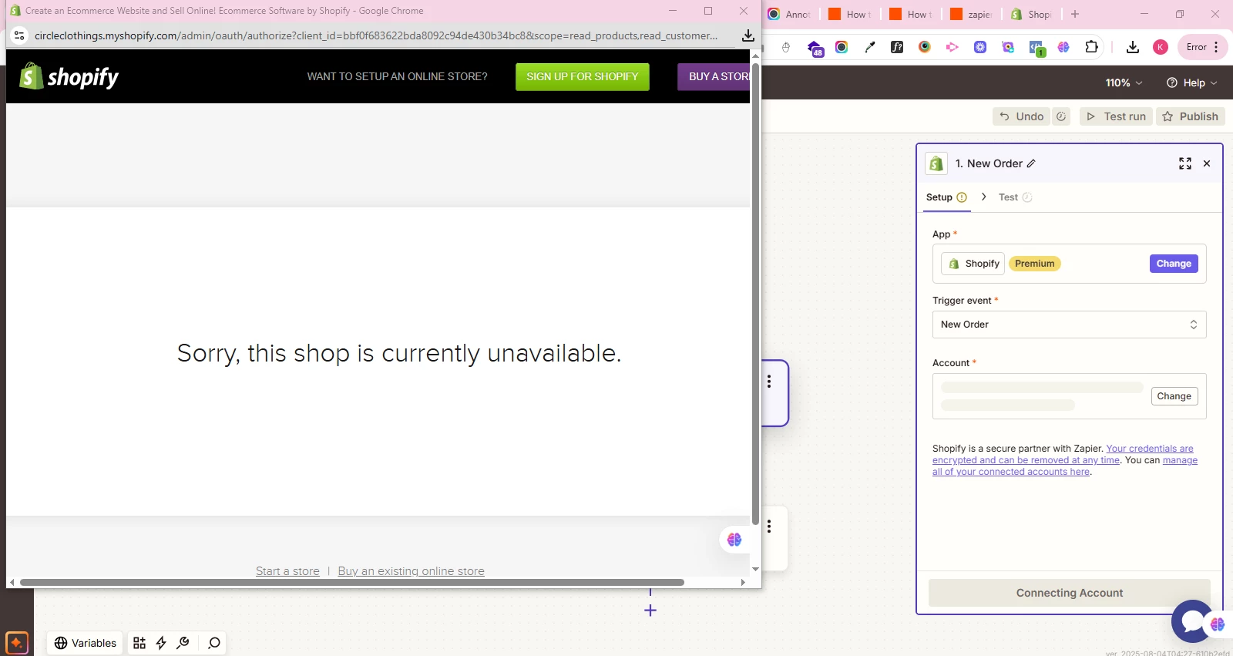
Task: Click the Connecting Account button
Action: click(1069, 593)
